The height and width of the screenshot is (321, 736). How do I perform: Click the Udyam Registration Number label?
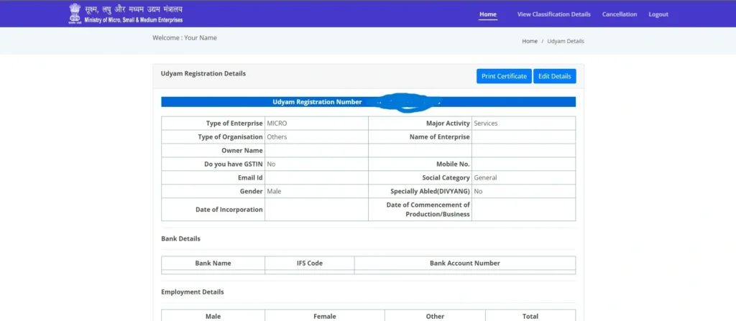coord(317,102)
